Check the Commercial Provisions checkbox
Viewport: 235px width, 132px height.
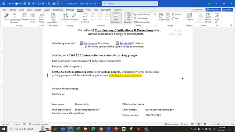(82, 43)
